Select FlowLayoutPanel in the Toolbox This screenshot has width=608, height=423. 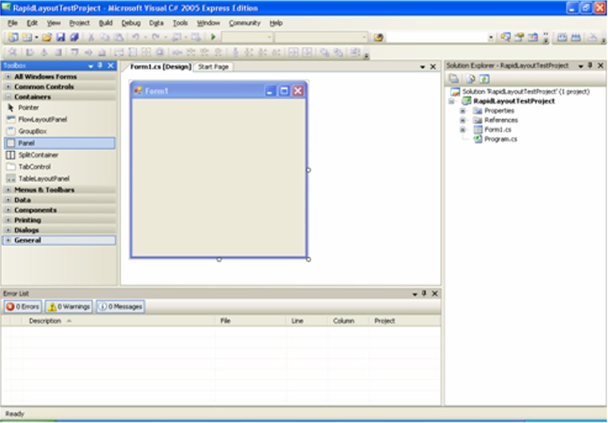point(59,120)
